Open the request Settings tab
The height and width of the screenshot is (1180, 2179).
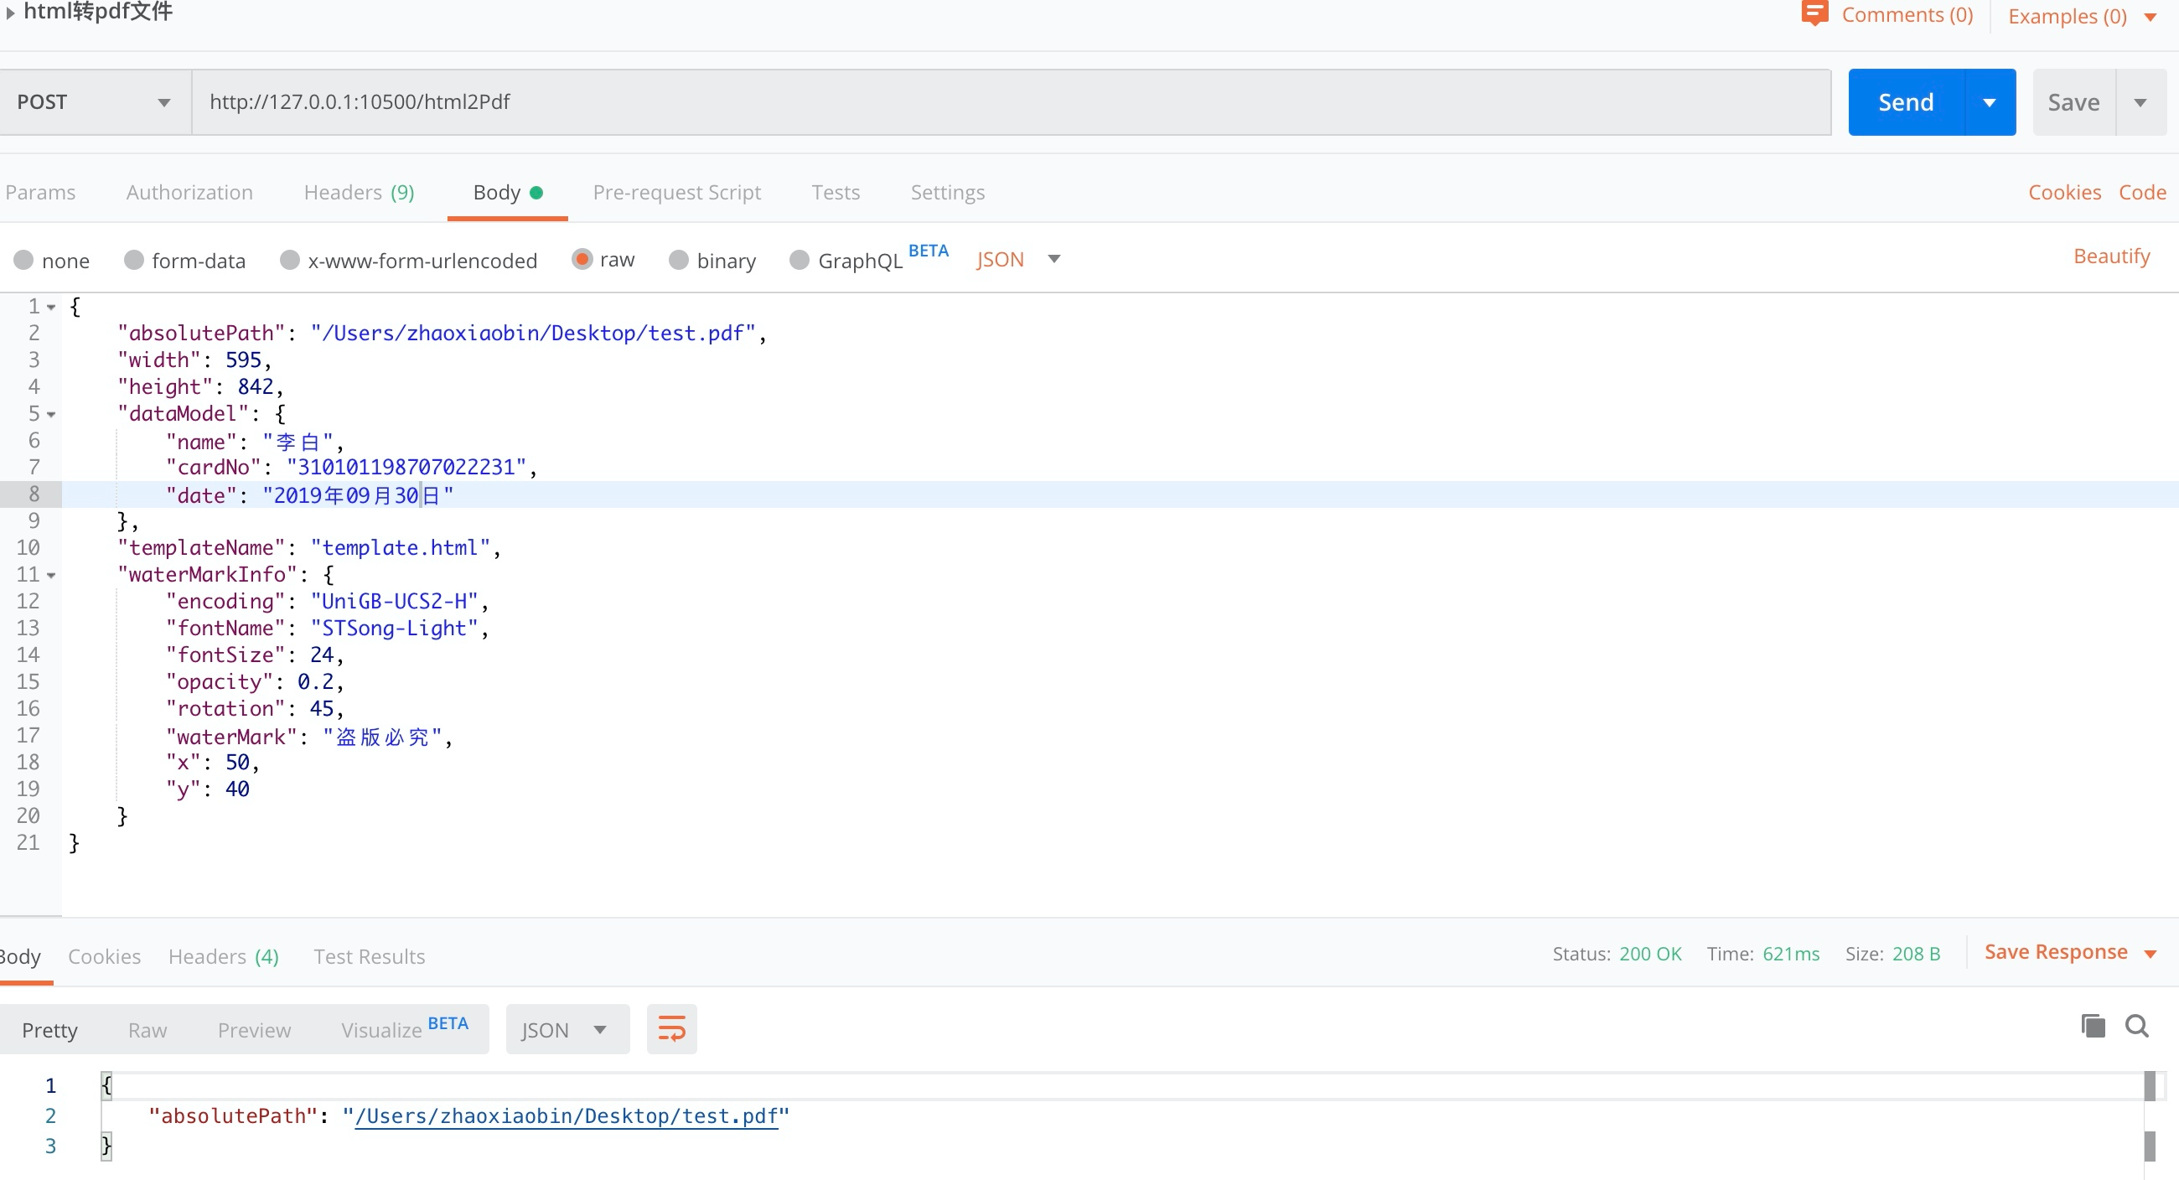pyautogui.click(x=947, y=192)
